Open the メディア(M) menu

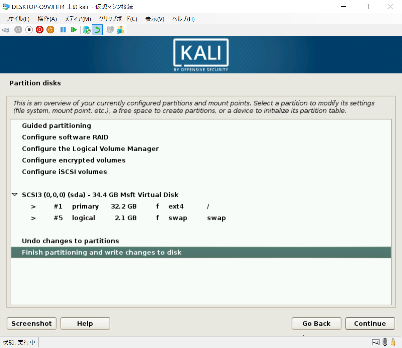coord(78,19)
